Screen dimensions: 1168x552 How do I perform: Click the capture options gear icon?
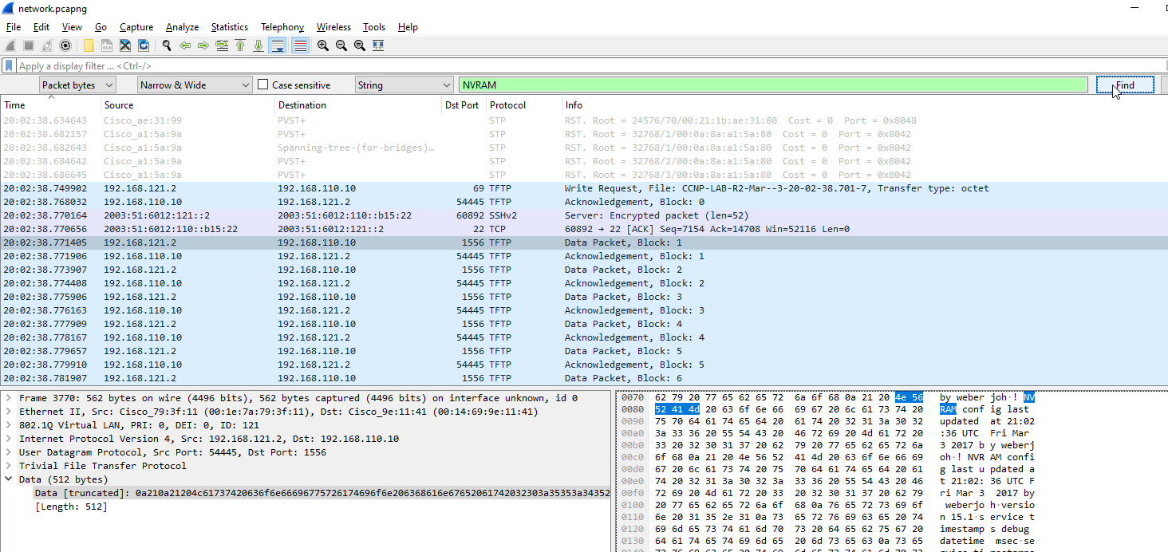65,45
